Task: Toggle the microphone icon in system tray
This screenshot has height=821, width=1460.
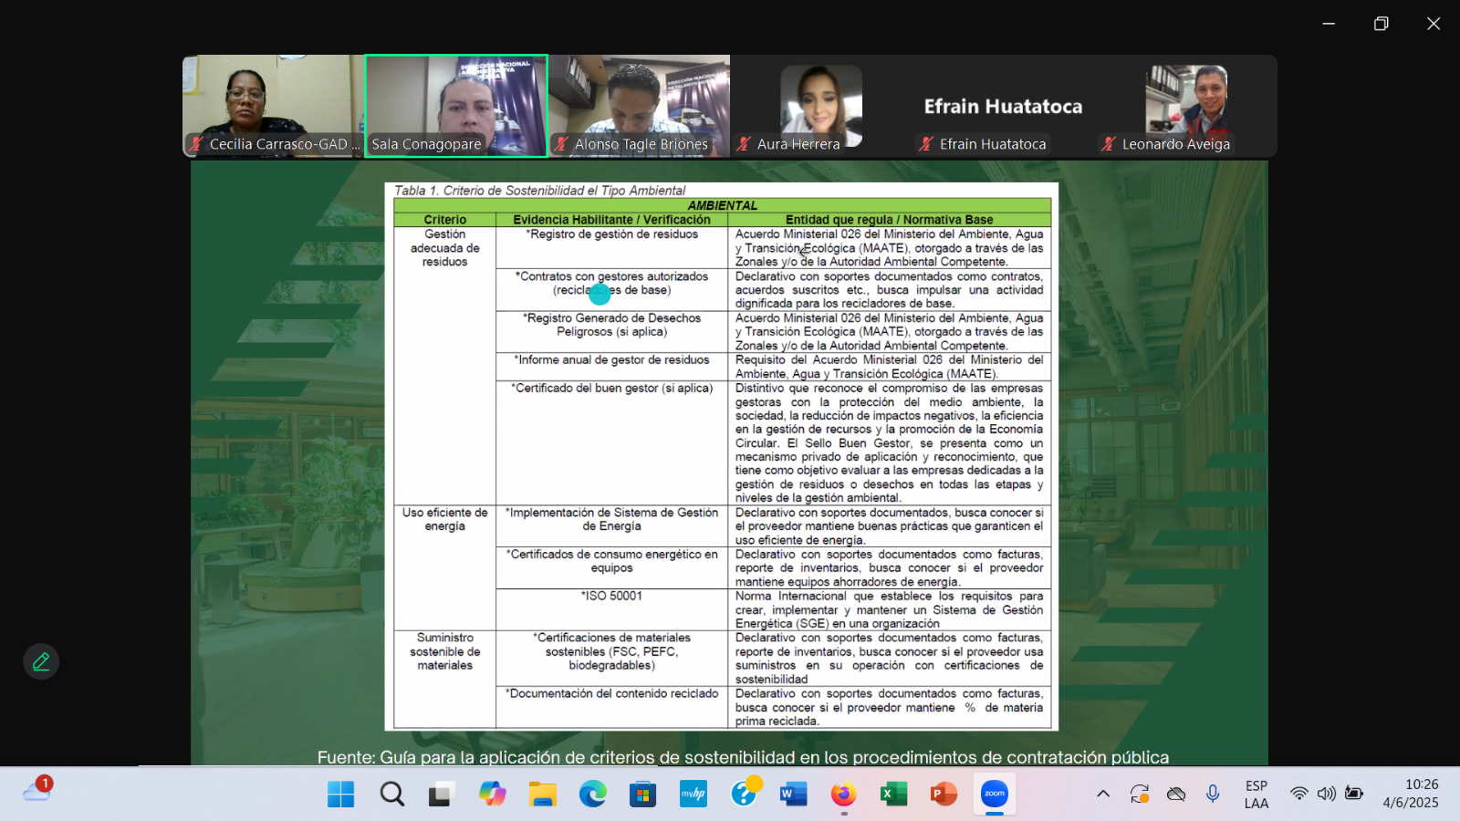Action: (1213, 794)
